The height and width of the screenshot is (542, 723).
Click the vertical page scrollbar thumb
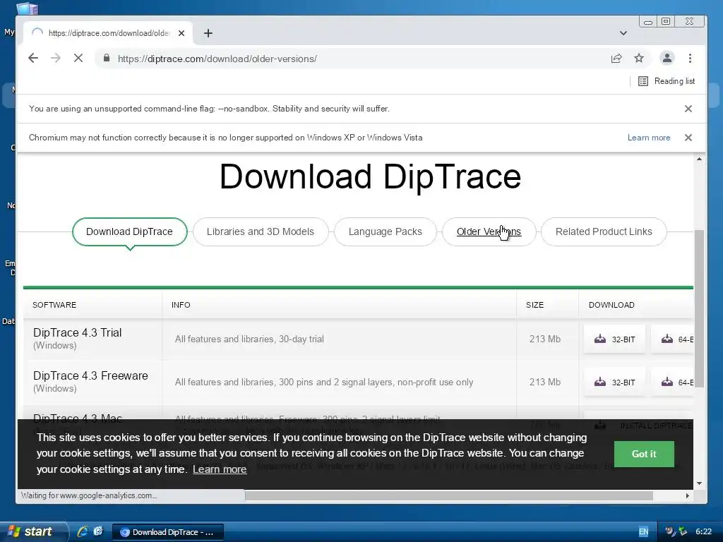coord(699,309)
